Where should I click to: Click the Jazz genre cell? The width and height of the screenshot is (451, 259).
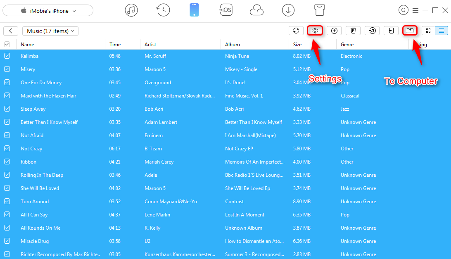(345, 109)
